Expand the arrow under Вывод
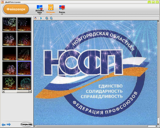The image size is (160, 128). [x=62, y=14]
